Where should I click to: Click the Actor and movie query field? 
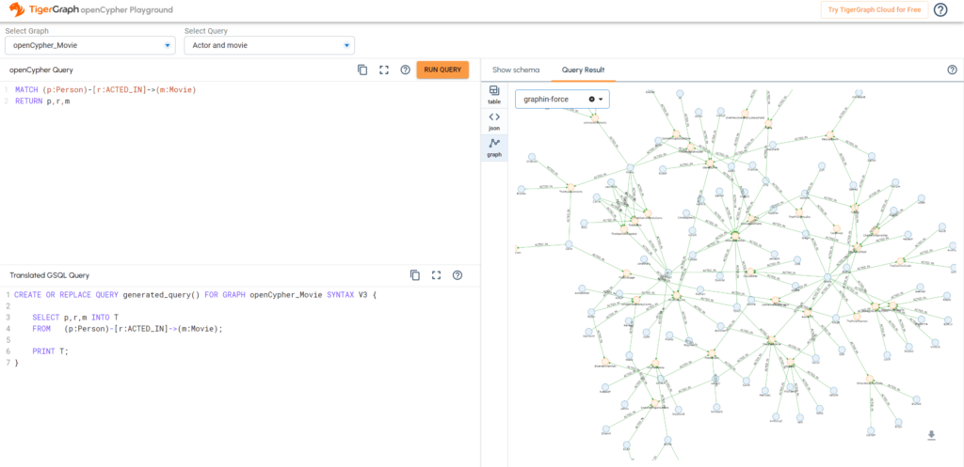268,45
